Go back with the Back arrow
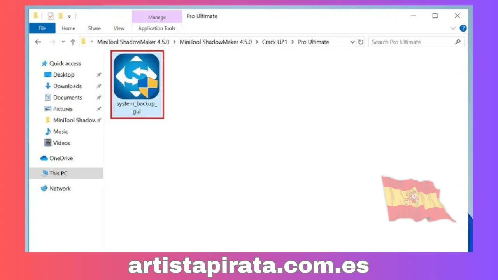 tap(38, 42)
